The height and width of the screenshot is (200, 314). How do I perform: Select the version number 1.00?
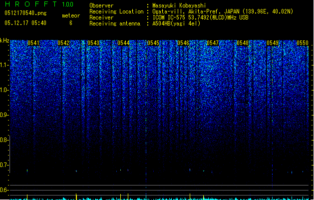point(68,4)
